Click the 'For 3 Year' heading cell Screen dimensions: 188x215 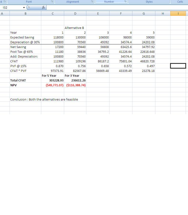coord(75,76)
